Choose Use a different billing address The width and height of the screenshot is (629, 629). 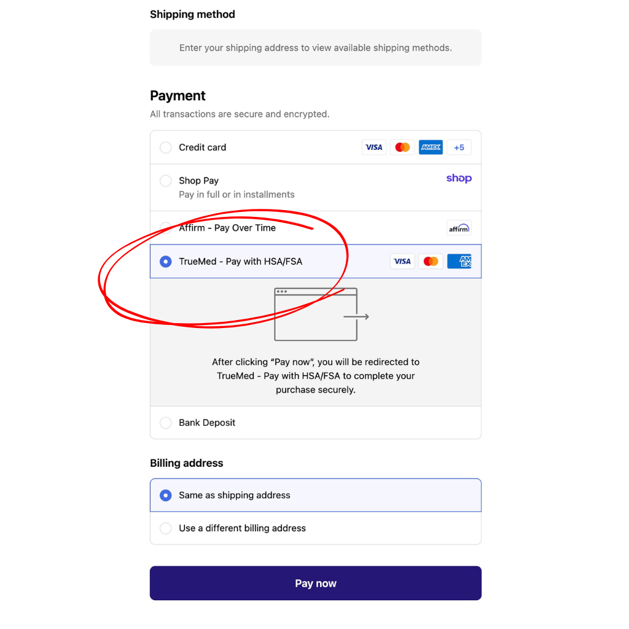pyautogui.click(x=166, y=528)
